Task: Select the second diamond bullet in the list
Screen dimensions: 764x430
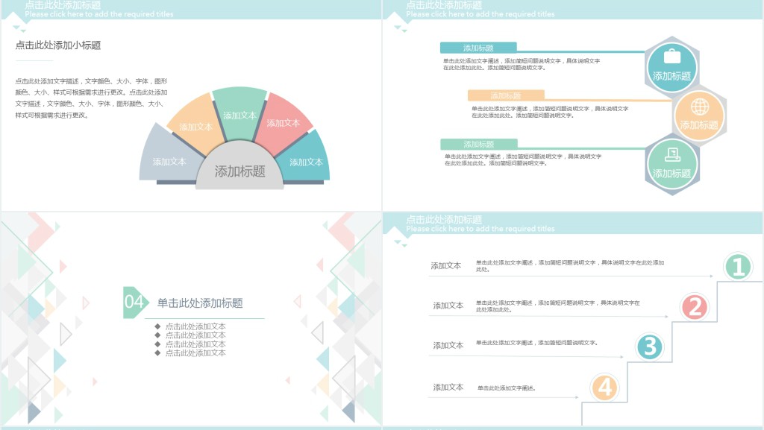Action: pos(159,333)
